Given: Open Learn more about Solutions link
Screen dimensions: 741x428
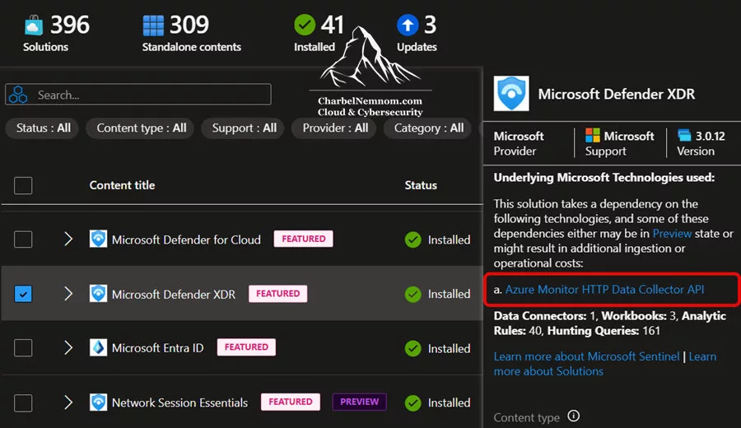Looking at the screenshot, I should point(605,364).
